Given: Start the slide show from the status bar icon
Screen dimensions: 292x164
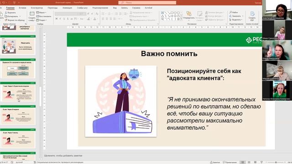Looking at the screenshot, I should (261, 162).
